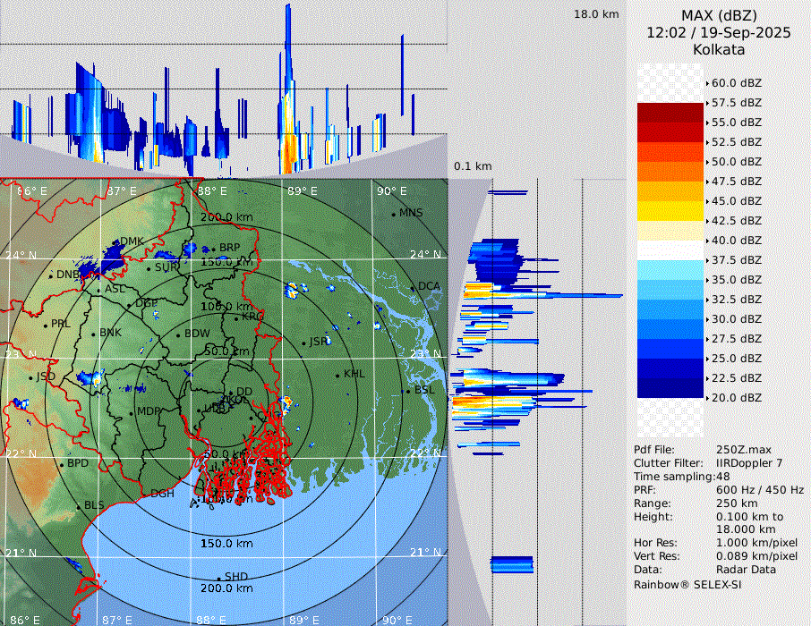This screenshot has height=626, width=811.
Task: Click the MNS station dot
Action: pos(394,214)
